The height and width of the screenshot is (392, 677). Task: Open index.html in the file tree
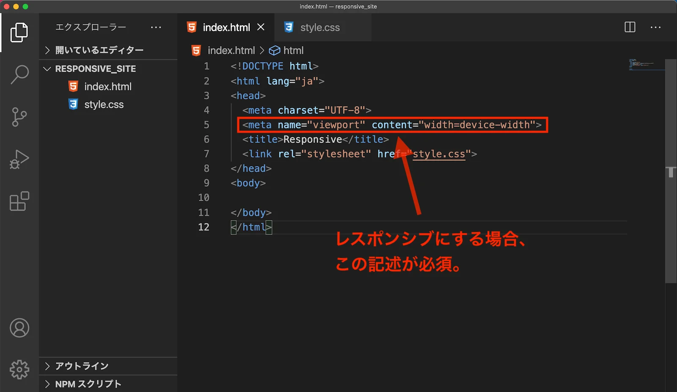(x=108, y=87)
